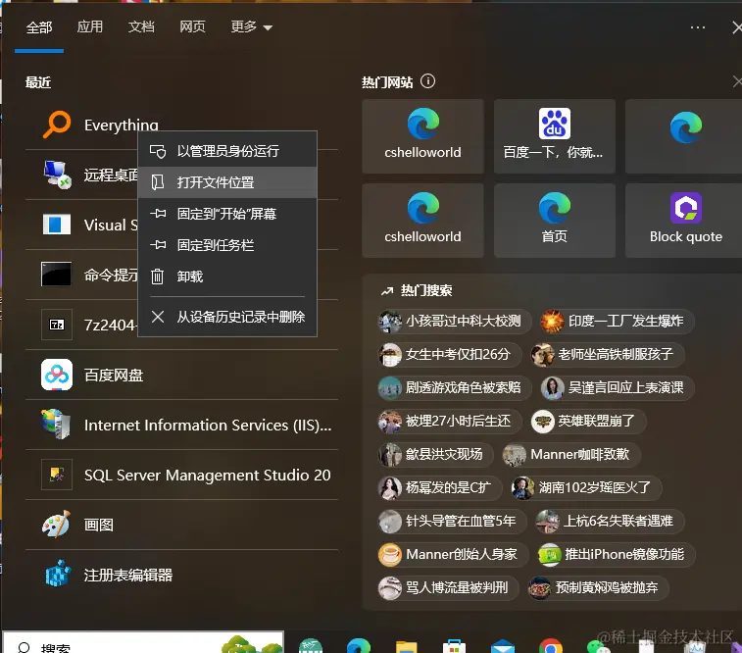The width and height of the screenshot is (742, 653).
Task: Click 卸载 in the context menu
Action: click(227, 276)
